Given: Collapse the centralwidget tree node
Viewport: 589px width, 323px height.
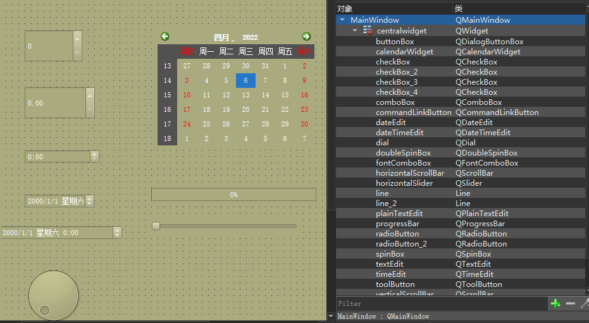Looking at the screenshot, I should (x=355, y=30).
